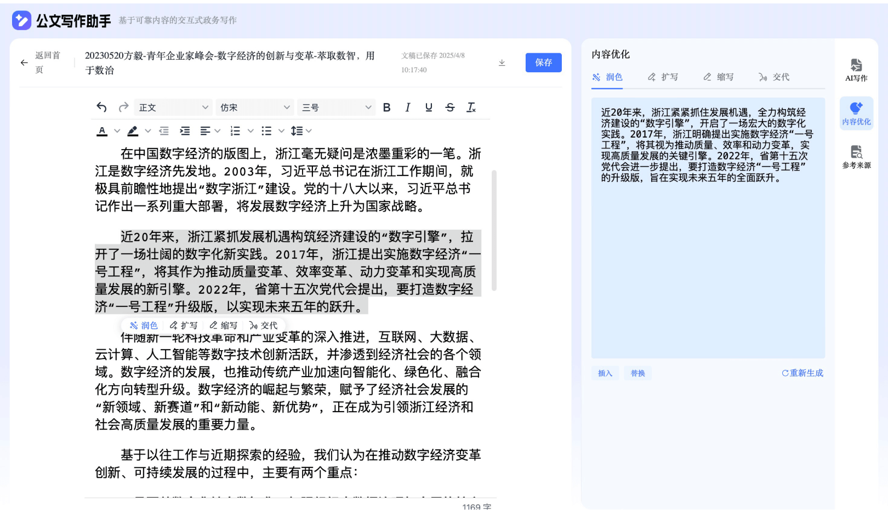This screenshot has width=888, height=513.
Task: Click the 内容优化 panel heading
Action: (x=611, y=54)
